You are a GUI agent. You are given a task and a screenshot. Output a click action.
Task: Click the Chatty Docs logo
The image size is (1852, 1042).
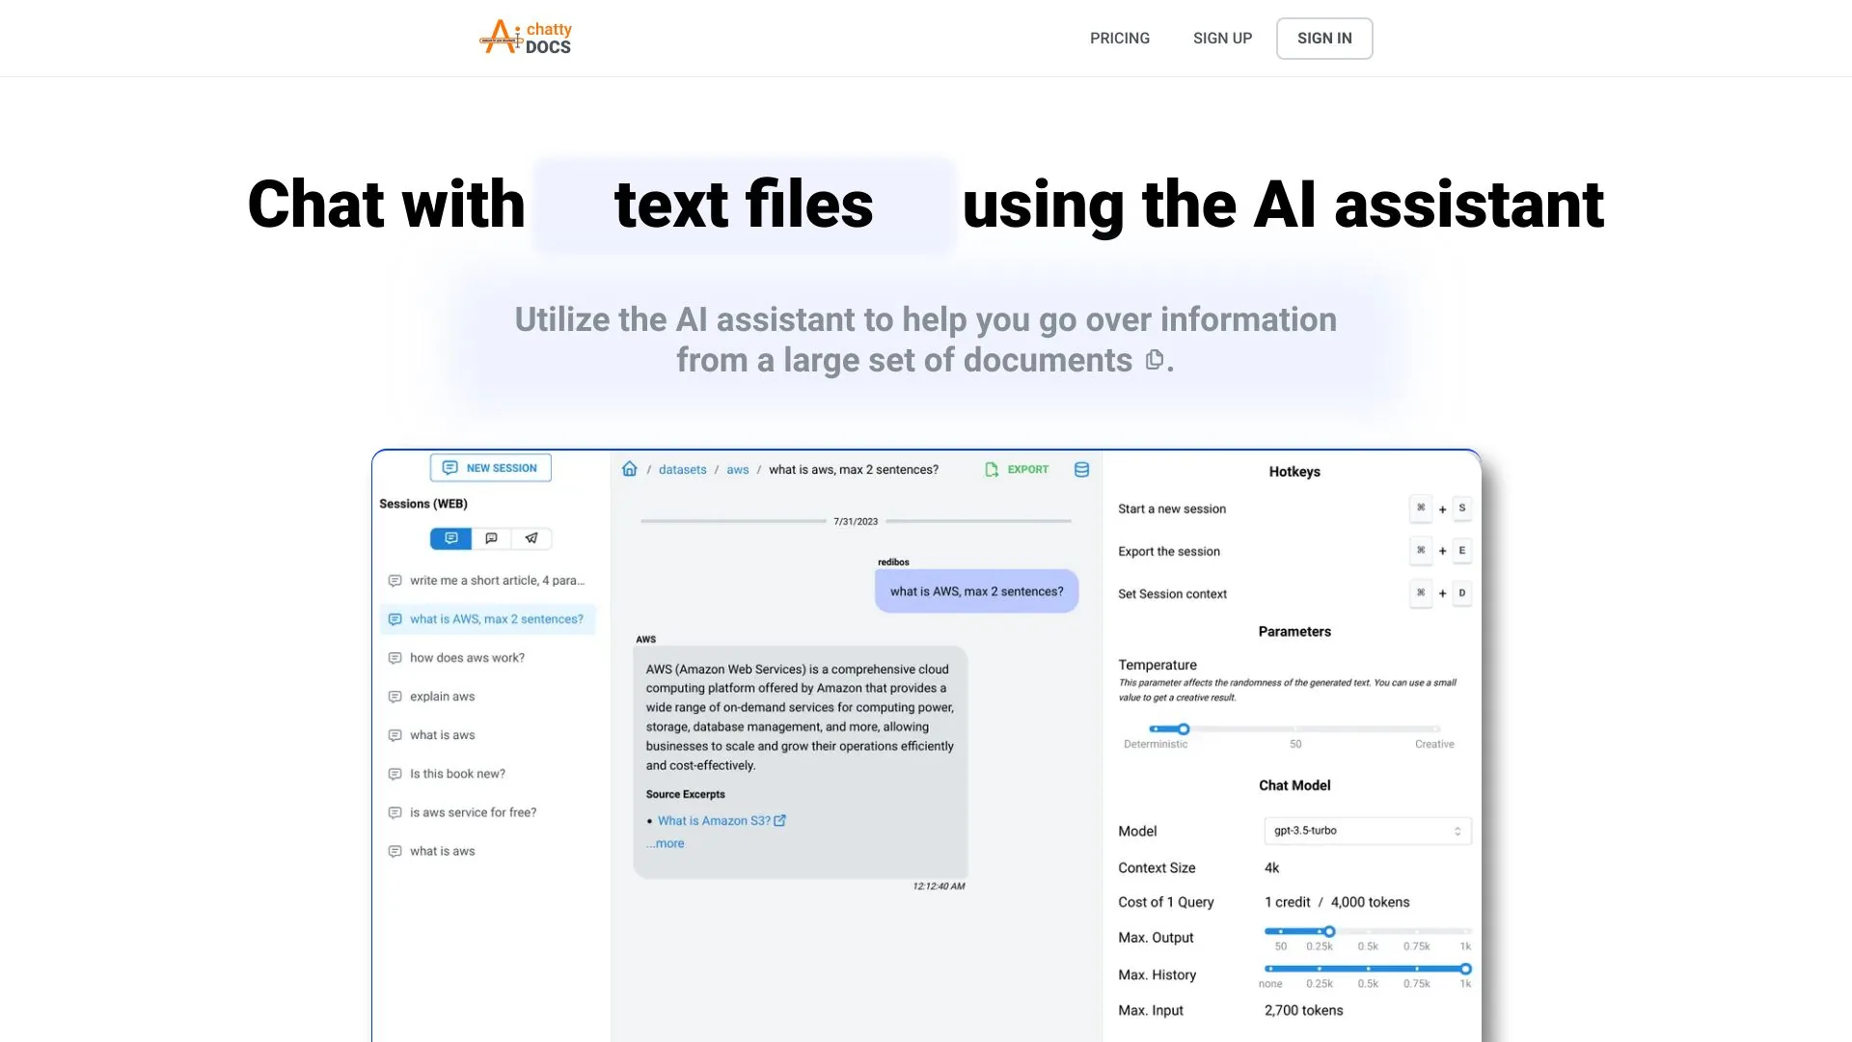point(526,38)
